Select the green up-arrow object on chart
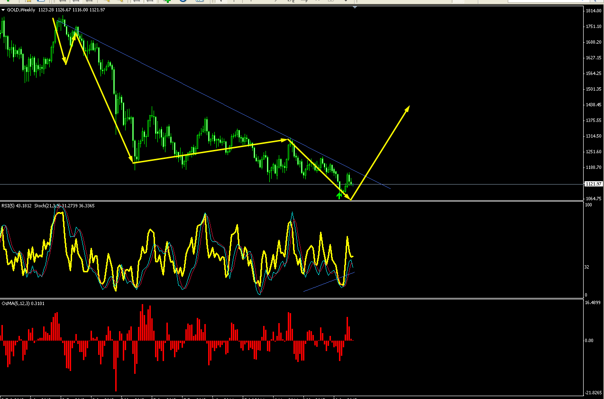The image size is (604, 399). point(339,195)
